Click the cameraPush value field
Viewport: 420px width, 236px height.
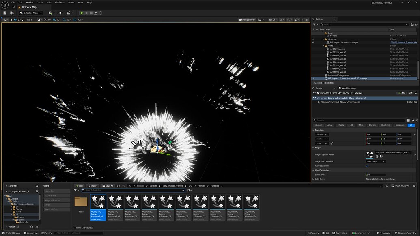point(376,175)
